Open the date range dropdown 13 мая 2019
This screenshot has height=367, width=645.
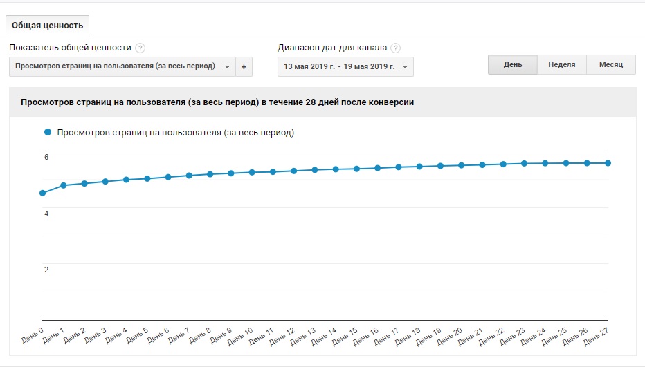[345, 66]
